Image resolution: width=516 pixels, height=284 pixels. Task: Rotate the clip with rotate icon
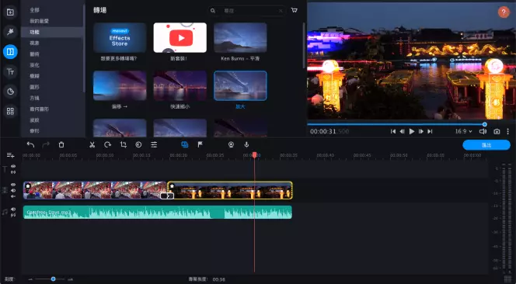coord(107,144)
